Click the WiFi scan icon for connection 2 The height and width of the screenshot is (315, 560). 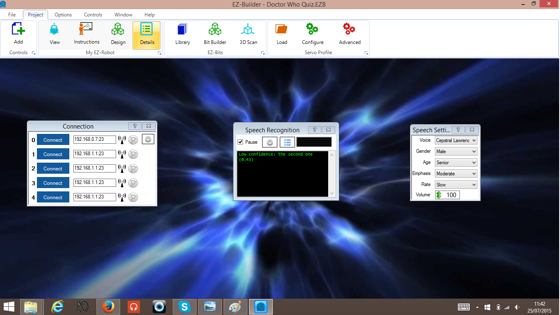tap(122, 169)
